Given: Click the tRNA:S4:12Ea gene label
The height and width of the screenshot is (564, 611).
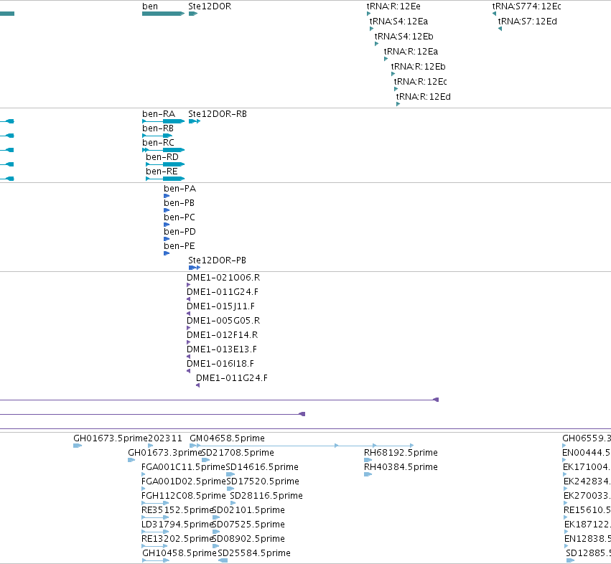Looking at the screenshot, I should click(x=398, y=22).
